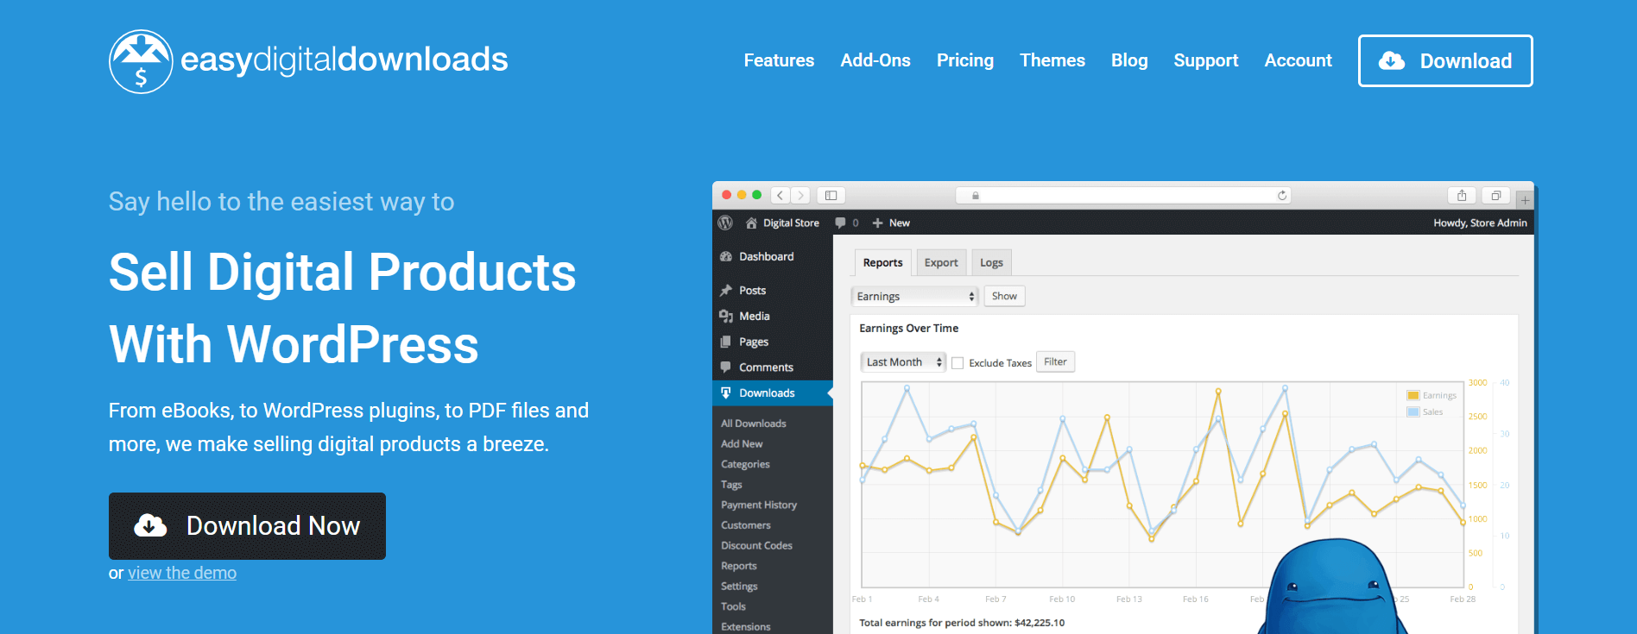Click the browser reload icon

coord(1282,196)
